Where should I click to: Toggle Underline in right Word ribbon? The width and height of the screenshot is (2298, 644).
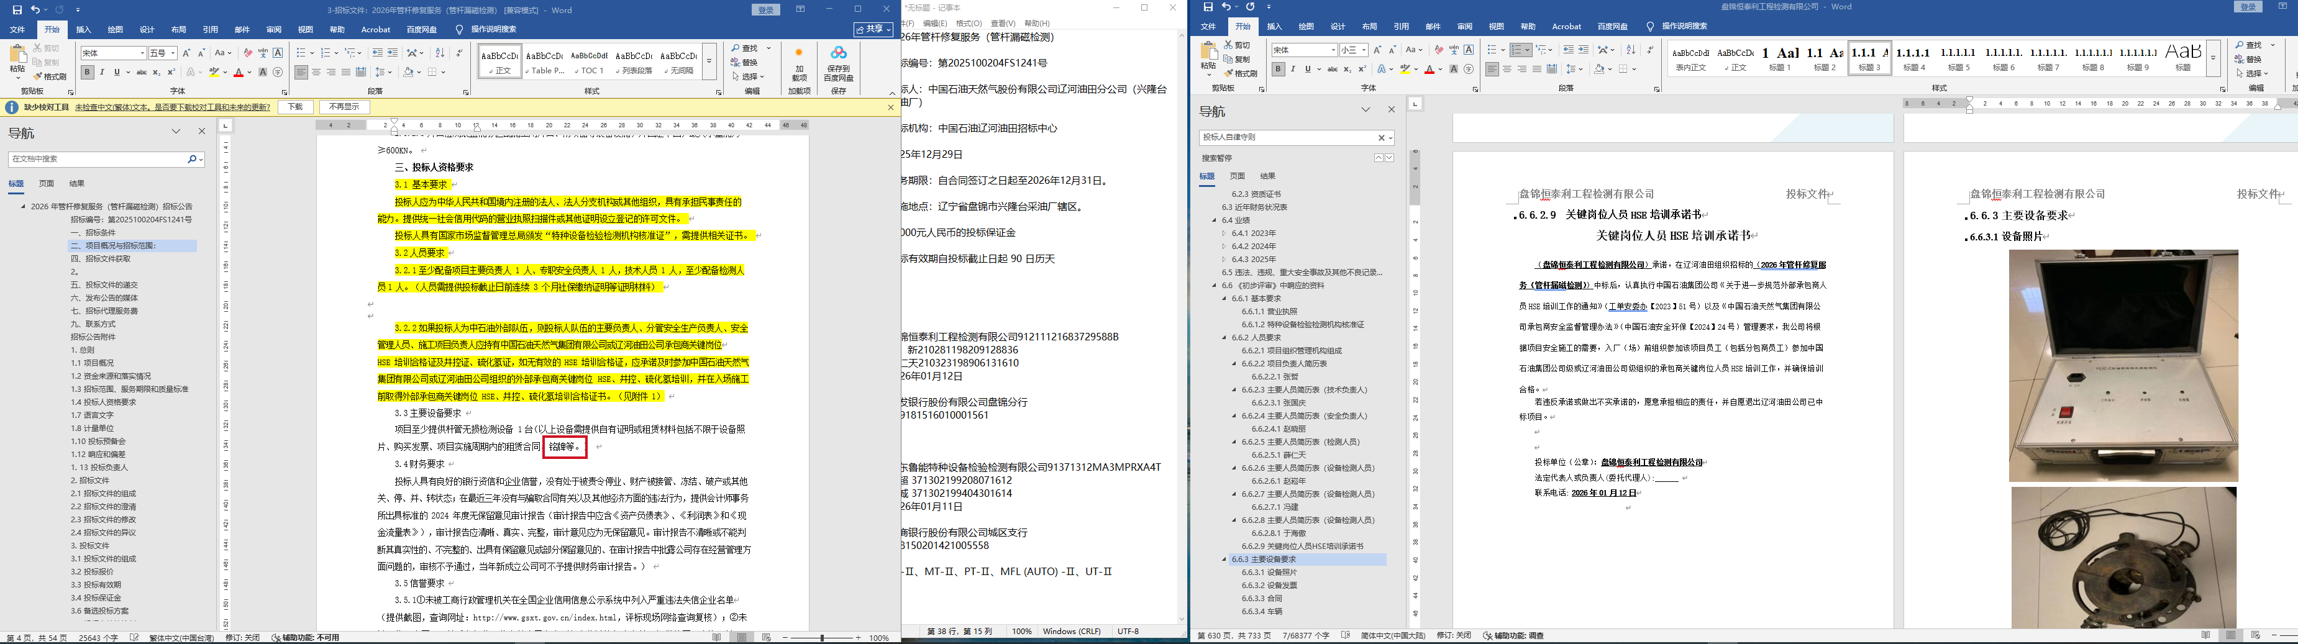pyautogui.click(x=1308, y=69)
